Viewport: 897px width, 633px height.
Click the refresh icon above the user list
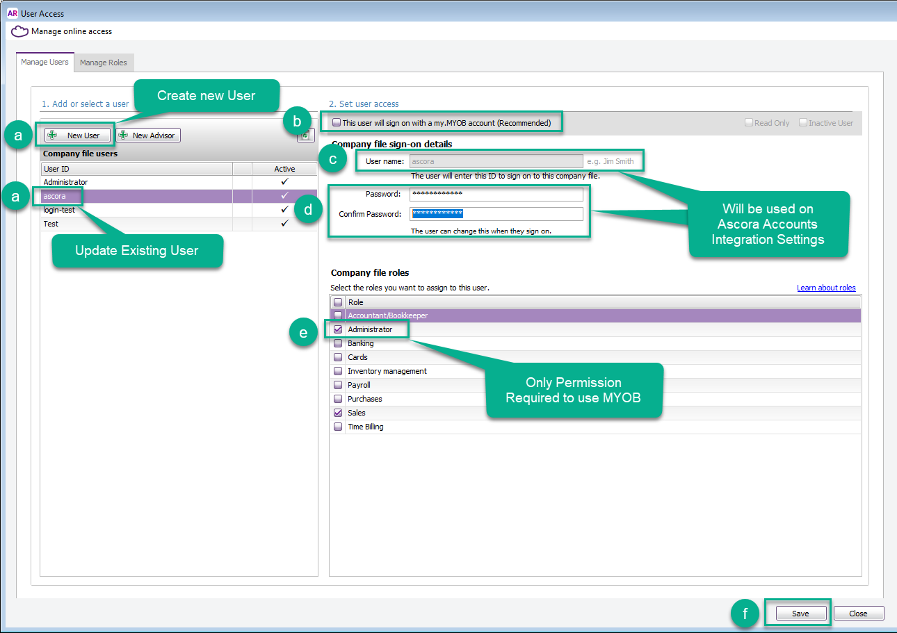[305, 136]
